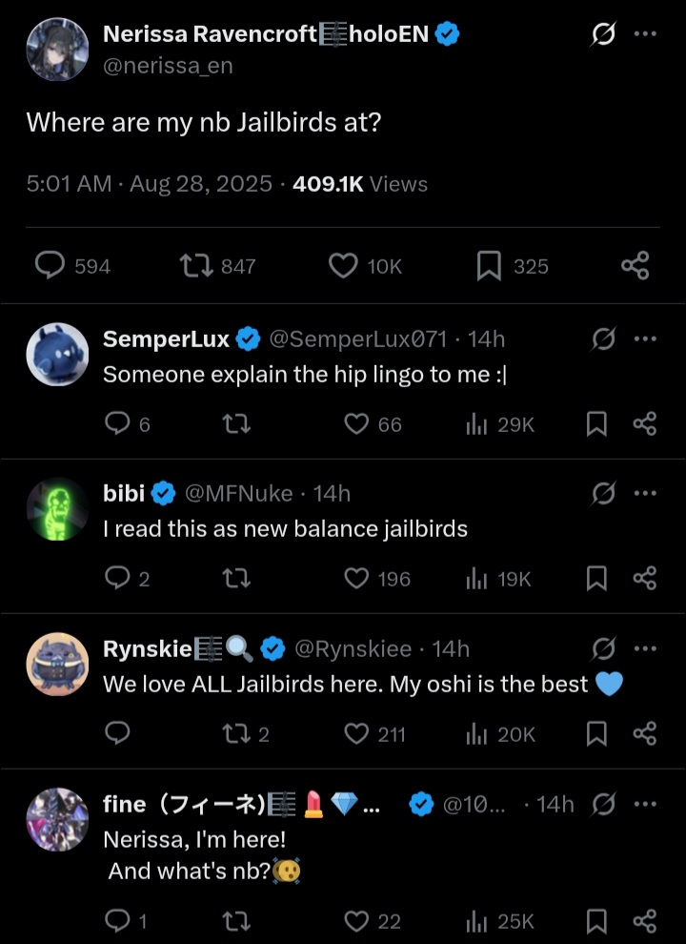The image size is (686, 944).
Task: Open bibi's green avatar
Action: tap(57, 509)
